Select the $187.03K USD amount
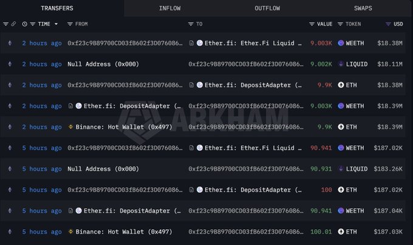 click(388, 232)
